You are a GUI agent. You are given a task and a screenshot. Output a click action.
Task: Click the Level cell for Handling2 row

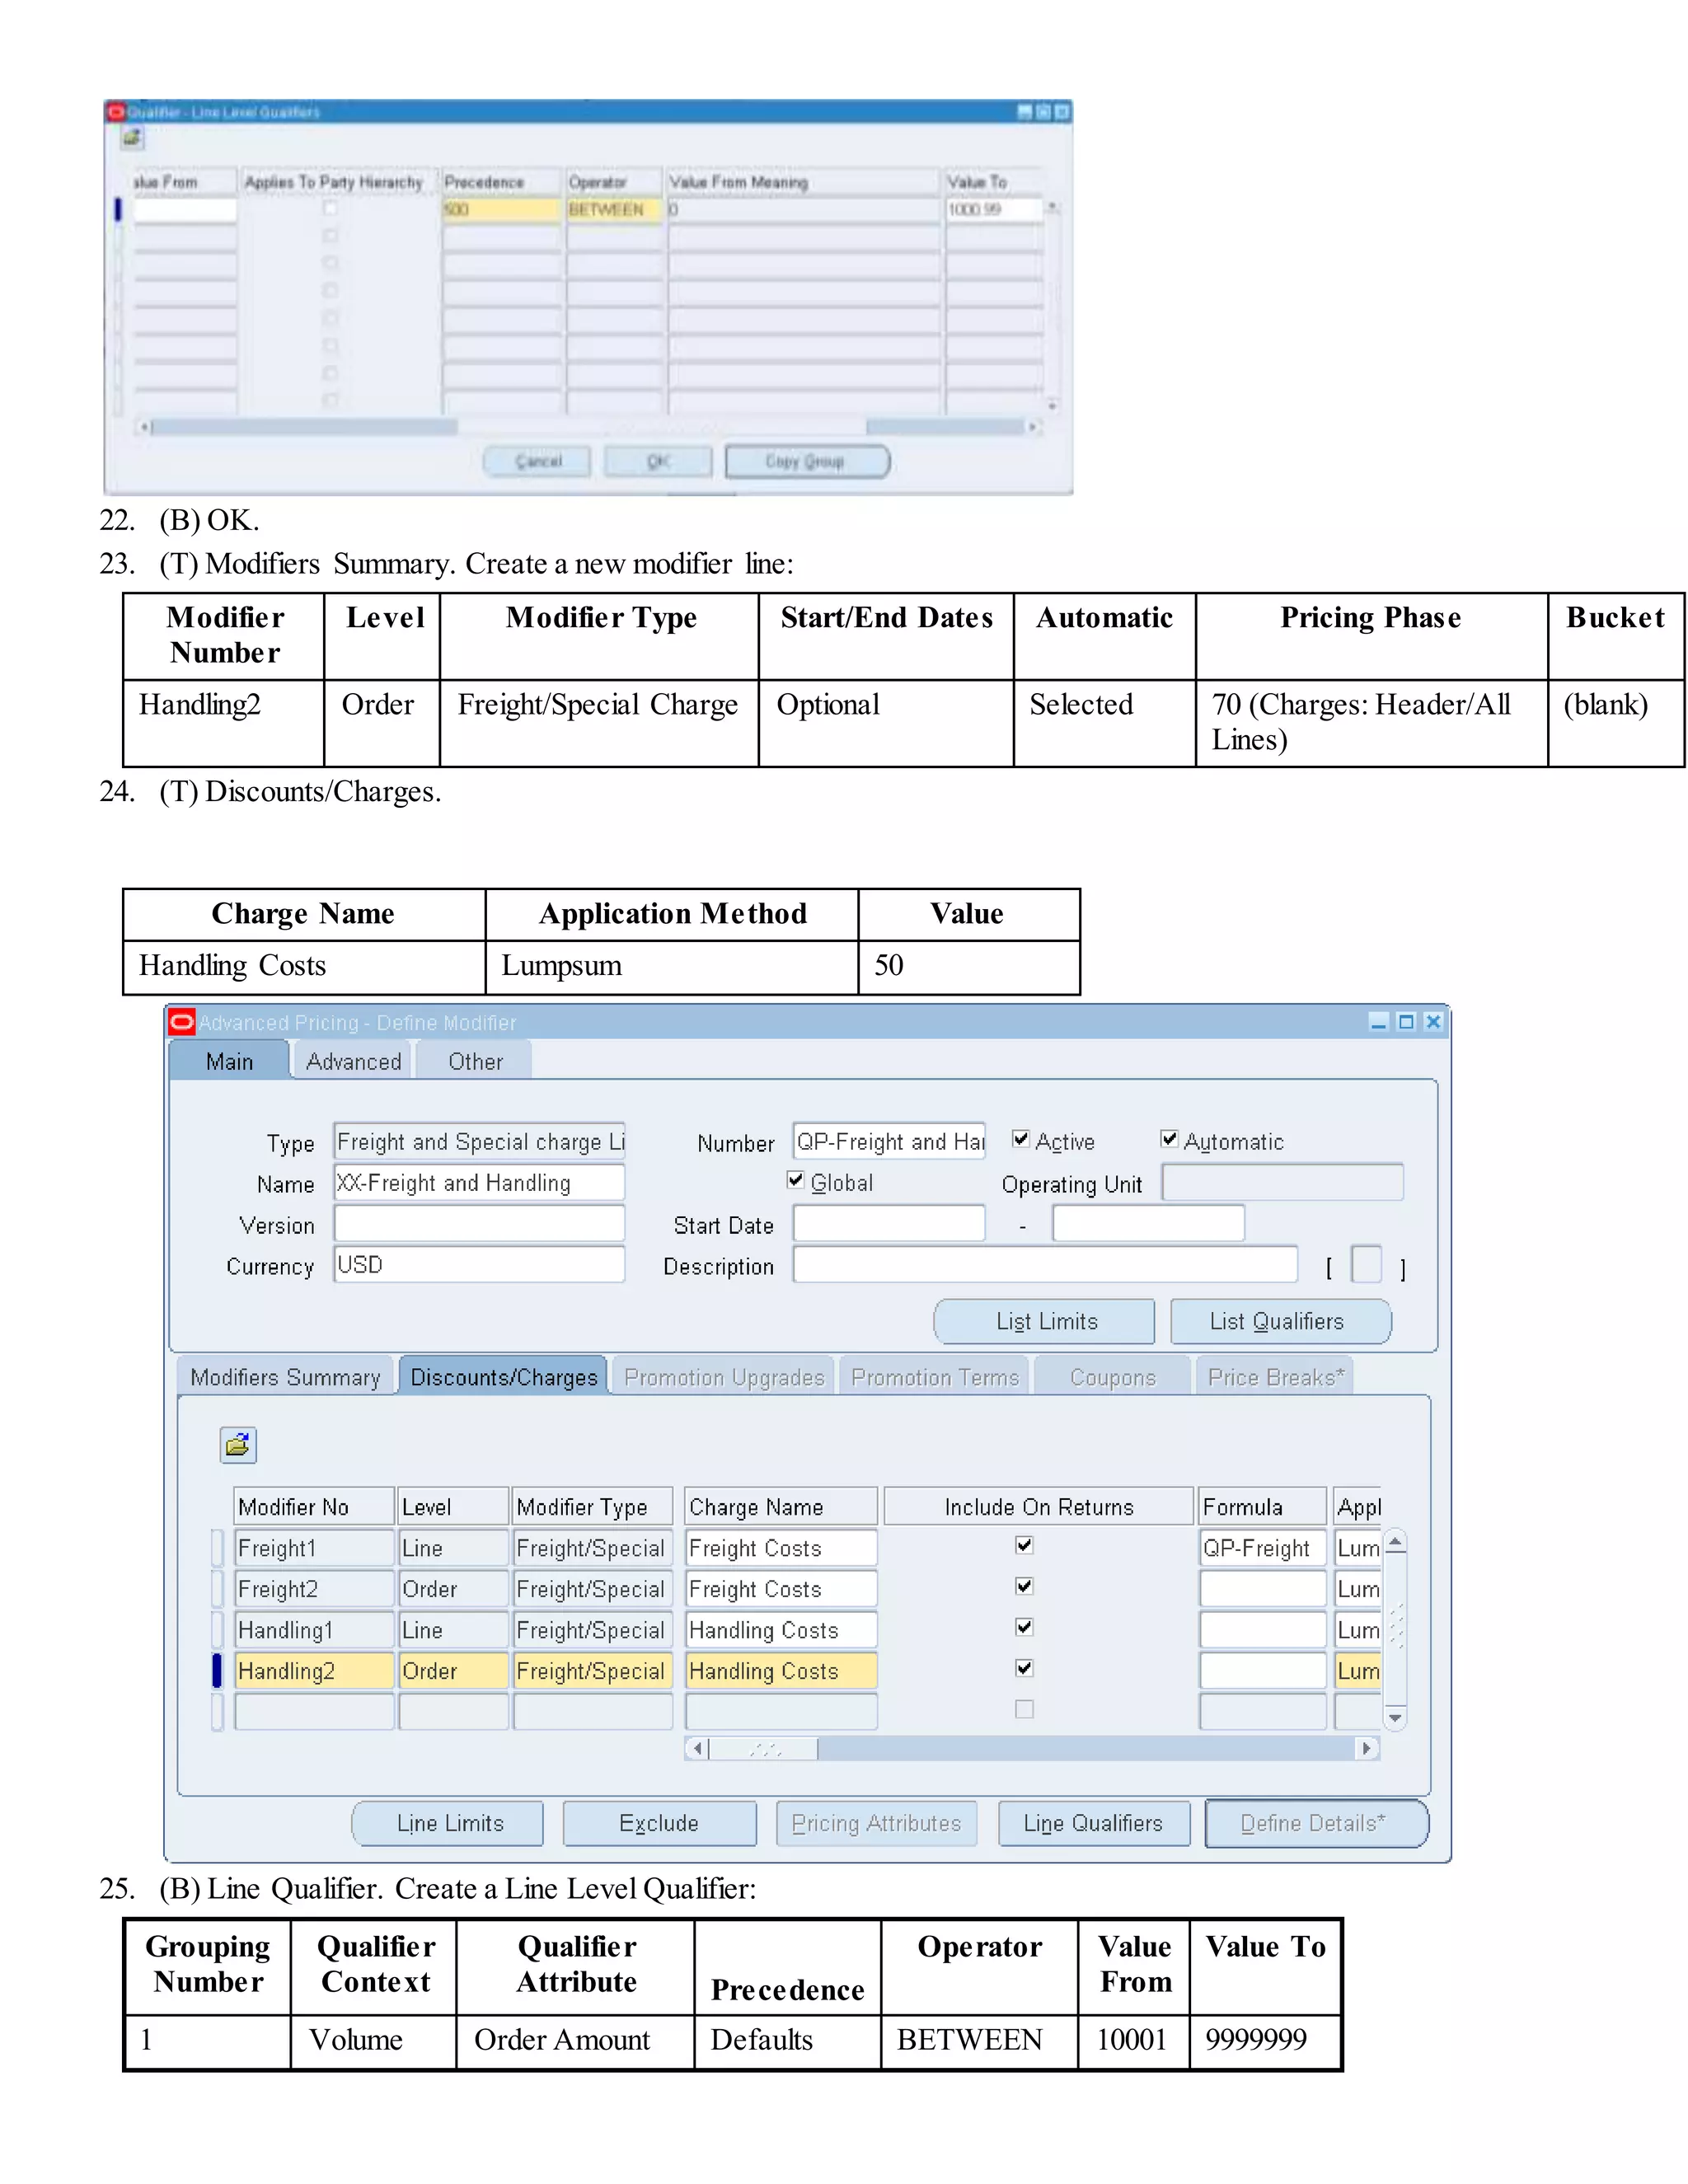(x=453, y=1671)
